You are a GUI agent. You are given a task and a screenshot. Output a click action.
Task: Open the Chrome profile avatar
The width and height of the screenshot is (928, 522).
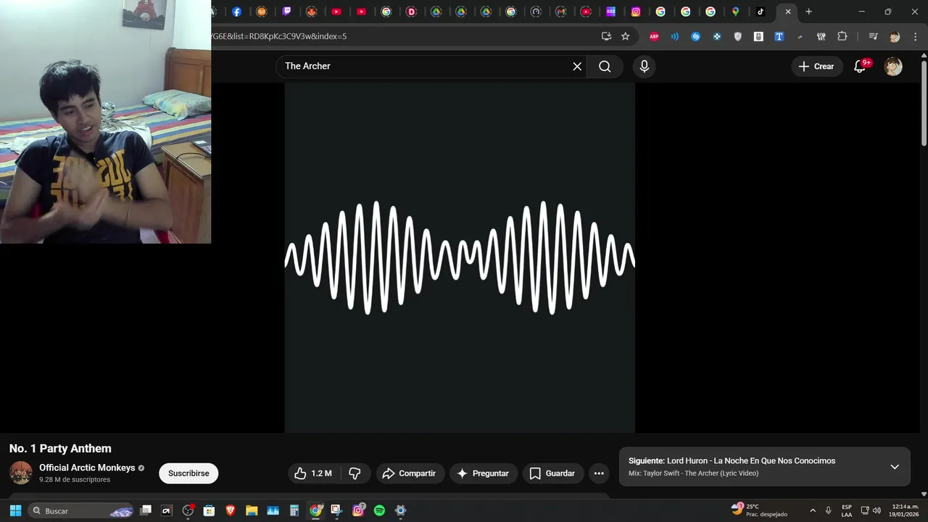(x=895, y=36)
